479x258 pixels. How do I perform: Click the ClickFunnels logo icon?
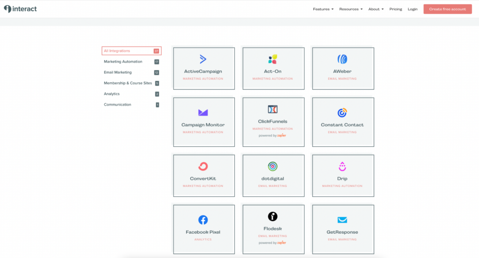point(273,109)
